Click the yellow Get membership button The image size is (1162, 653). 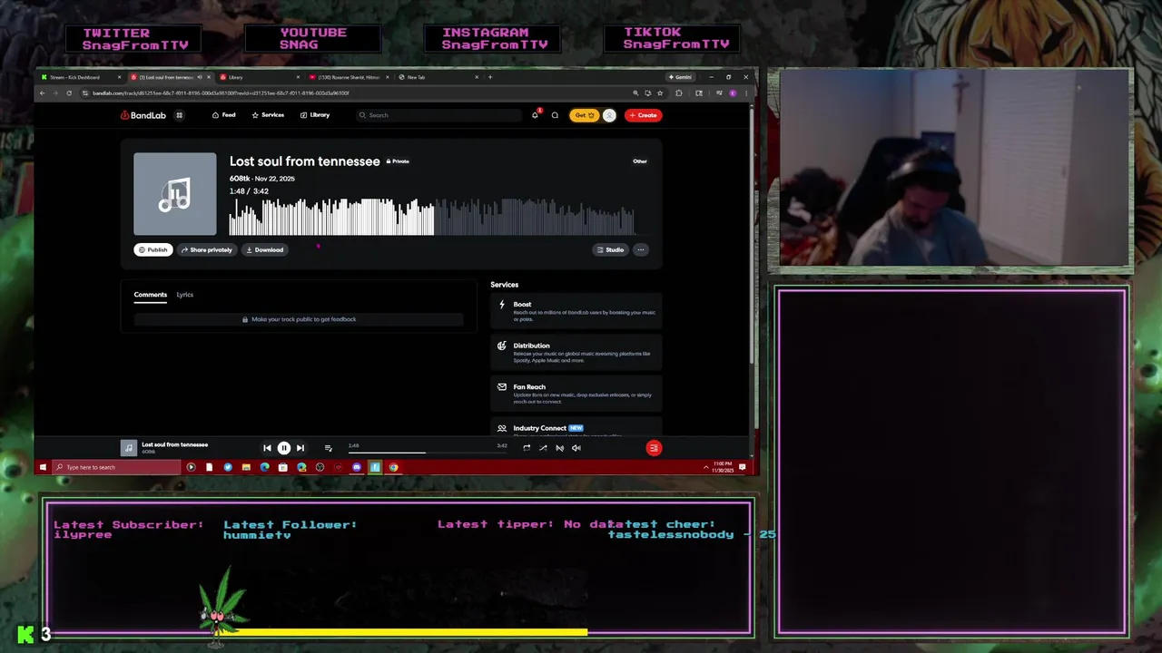click(584, 115)
